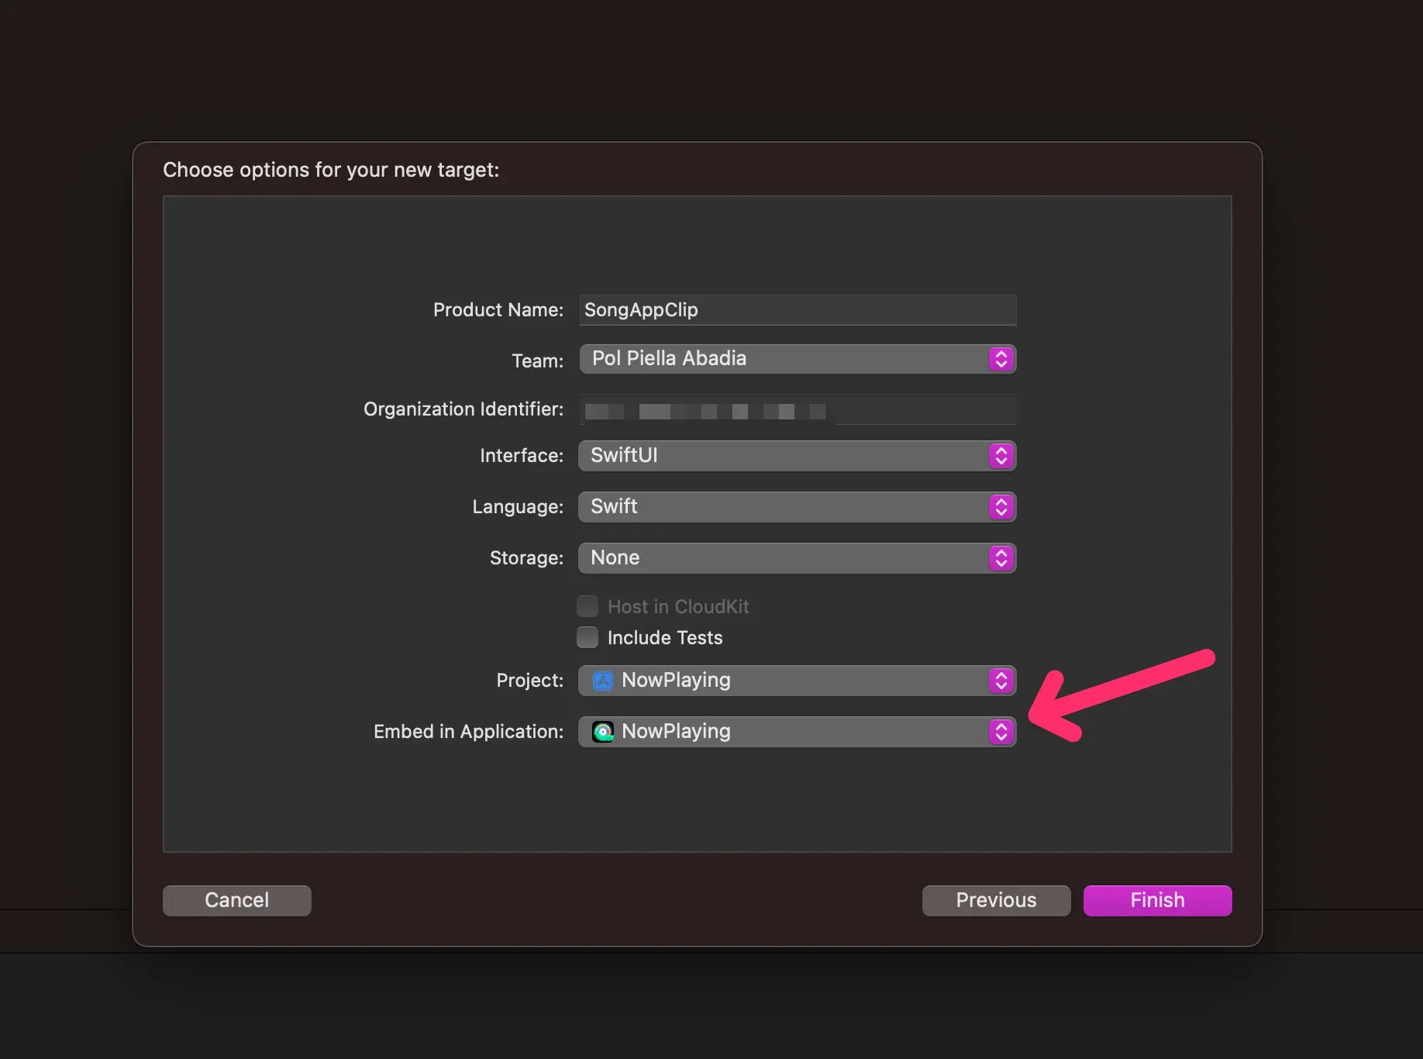Enable the Include Tests checkbox
This screenshot has height=1059, width=1423.
[x=587, y=637]
